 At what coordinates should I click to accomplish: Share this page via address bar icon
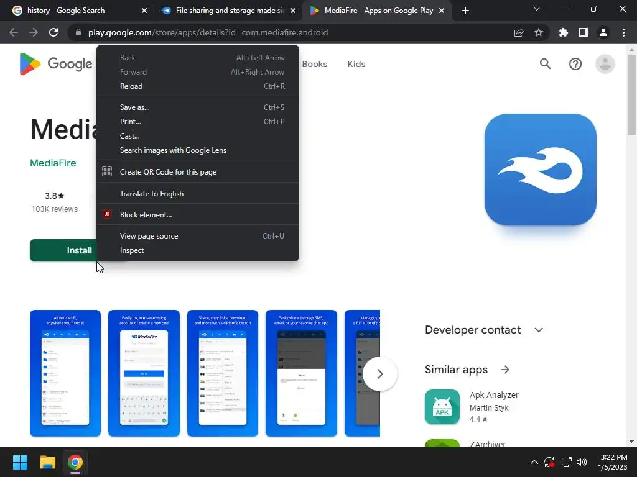coord(519,32)
